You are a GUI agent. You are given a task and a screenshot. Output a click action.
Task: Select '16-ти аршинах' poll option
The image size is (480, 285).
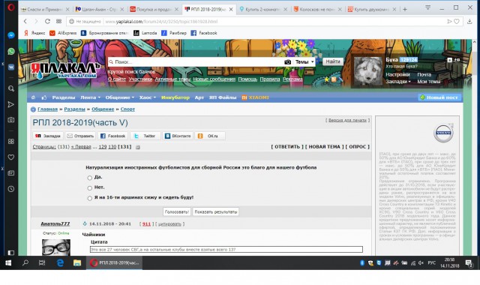click(90, 198)
